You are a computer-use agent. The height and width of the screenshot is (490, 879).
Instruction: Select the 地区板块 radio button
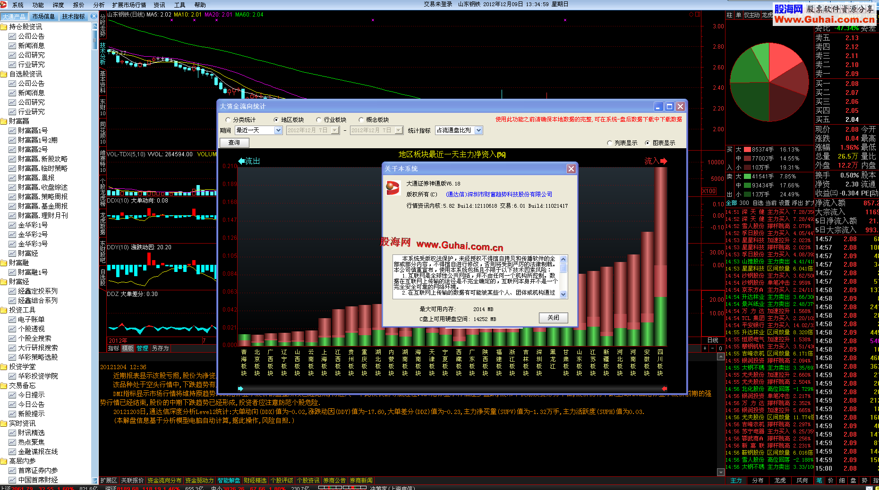(x=276, y=120)
